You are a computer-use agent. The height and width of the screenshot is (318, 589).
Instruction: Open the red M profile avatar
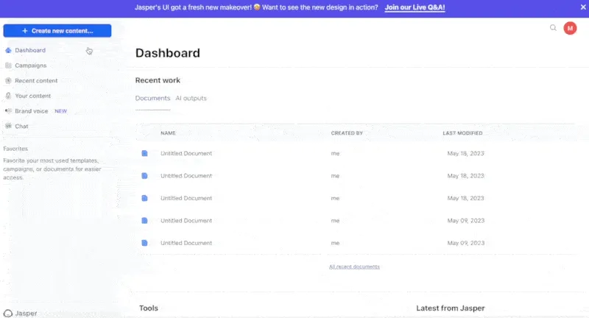click(570, 28)
